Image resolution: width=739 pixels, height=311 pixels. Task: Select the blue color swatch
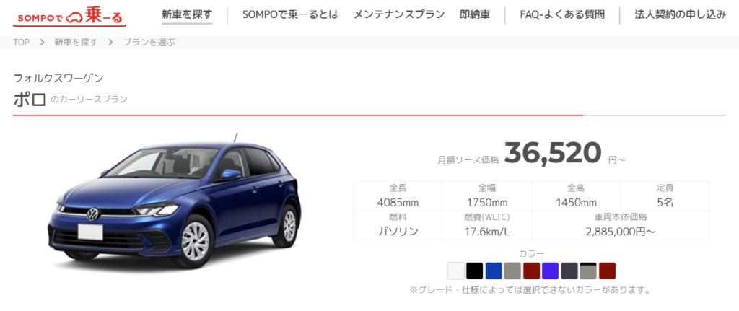(x=494, y=271)
